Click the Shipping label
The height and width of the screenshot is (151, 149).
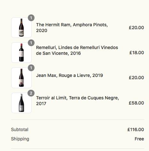coord(20,139)
